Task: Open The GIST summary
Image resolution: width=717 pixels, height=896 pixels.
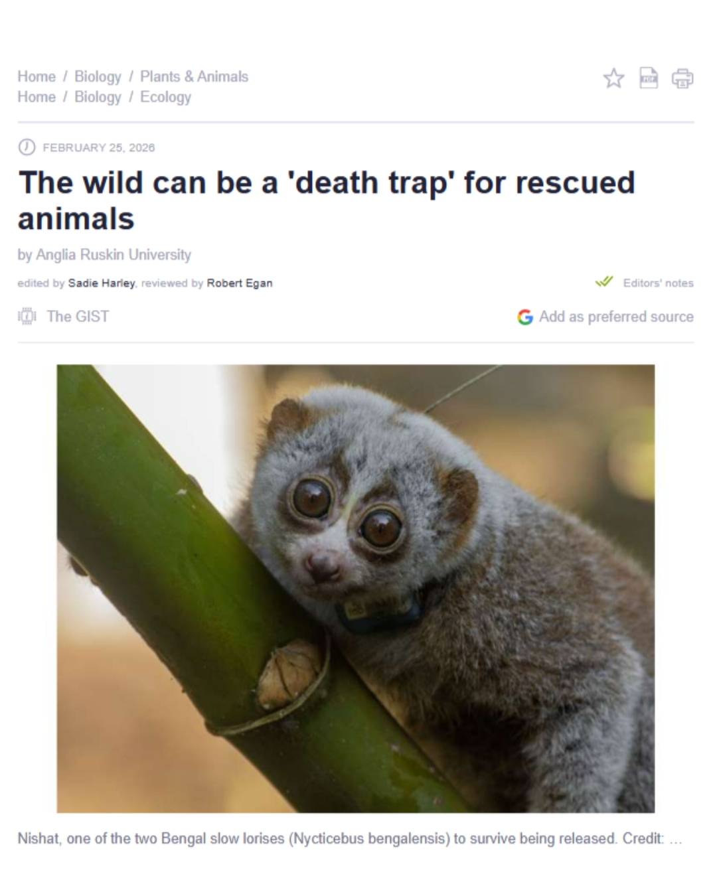Action: pyautogui.click(x=78, y=317)
